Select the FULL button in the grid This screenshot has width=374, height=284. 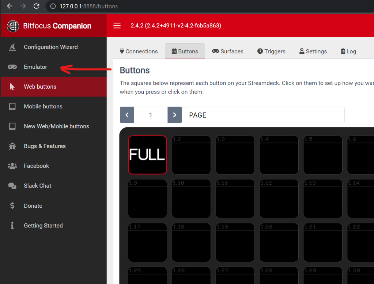tap(147, 155)
